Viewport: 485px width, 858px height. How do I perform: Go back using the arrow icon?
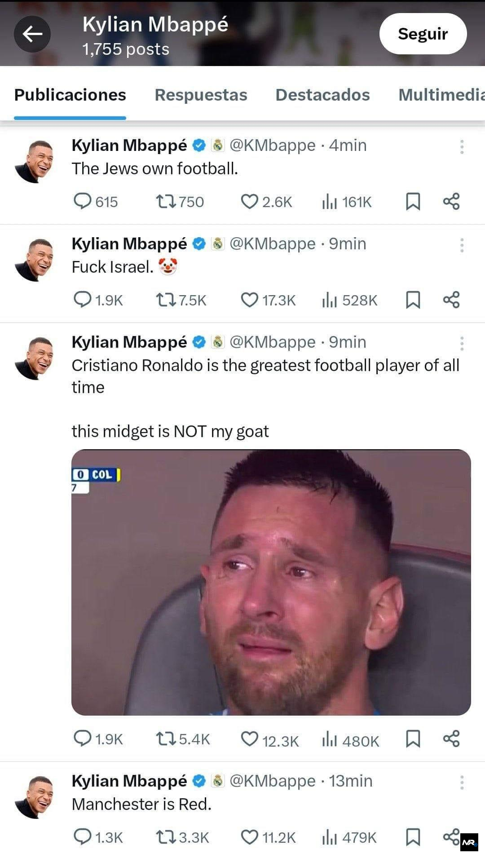pos(32,34)
